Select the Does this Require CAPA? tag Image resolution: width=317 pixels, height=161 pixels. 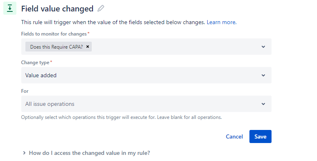[x=57, y=47]
